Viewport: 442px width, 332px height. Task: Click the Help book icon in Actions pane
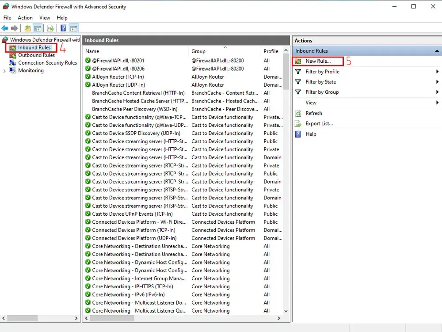click(298, 134)
